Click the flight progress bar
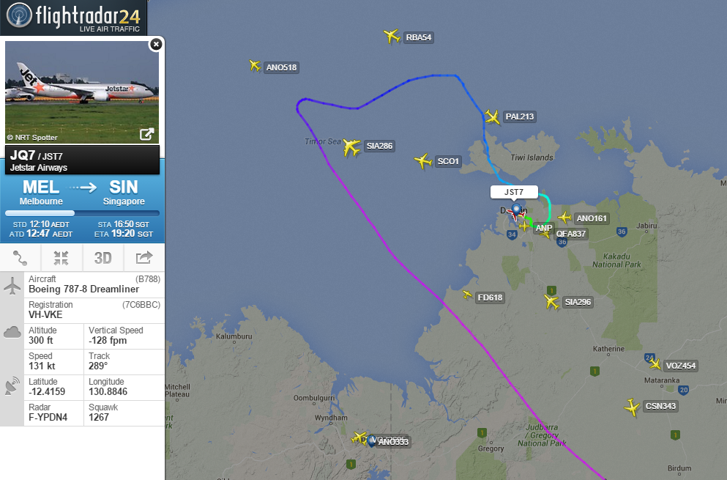Viewport: 727px width, 480px height. click(82, 213)
